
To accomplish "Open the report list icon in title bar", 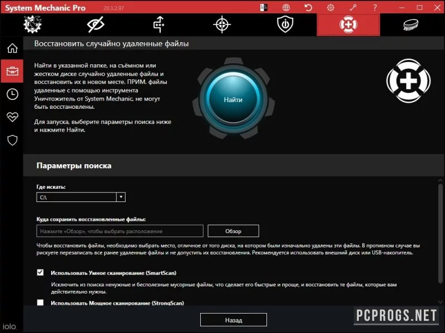I will (264, 7).
